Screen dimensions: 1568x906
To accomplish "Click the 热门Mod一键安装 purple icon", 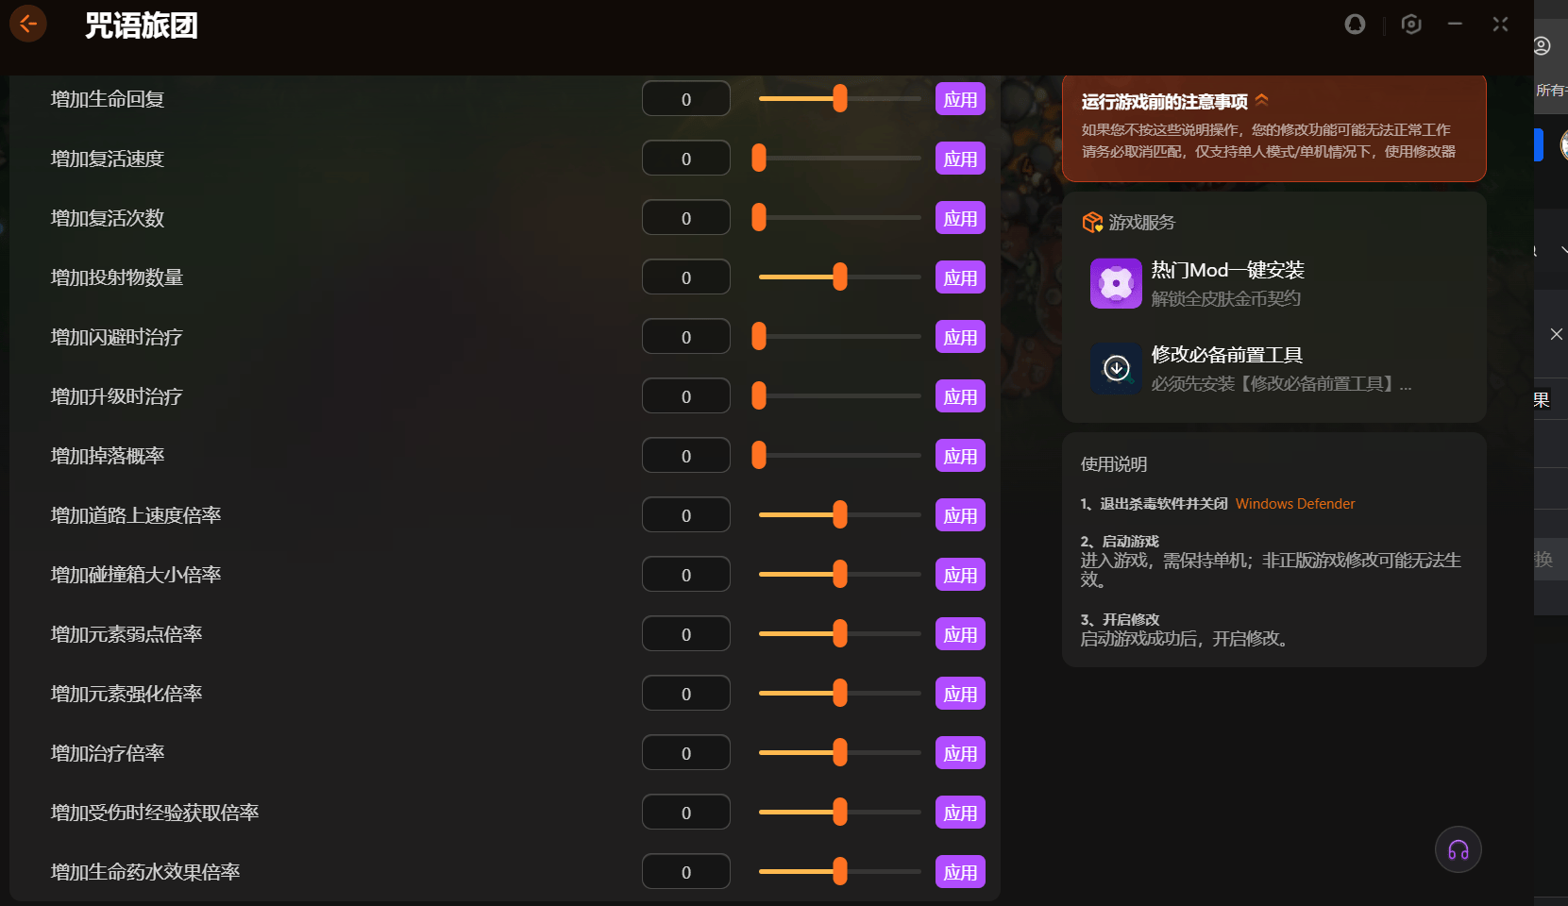I will coord(1116,283).
